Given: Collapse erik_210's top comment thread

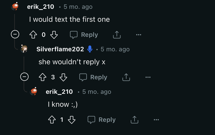Looking at the screenshot, I should point(15,34).
